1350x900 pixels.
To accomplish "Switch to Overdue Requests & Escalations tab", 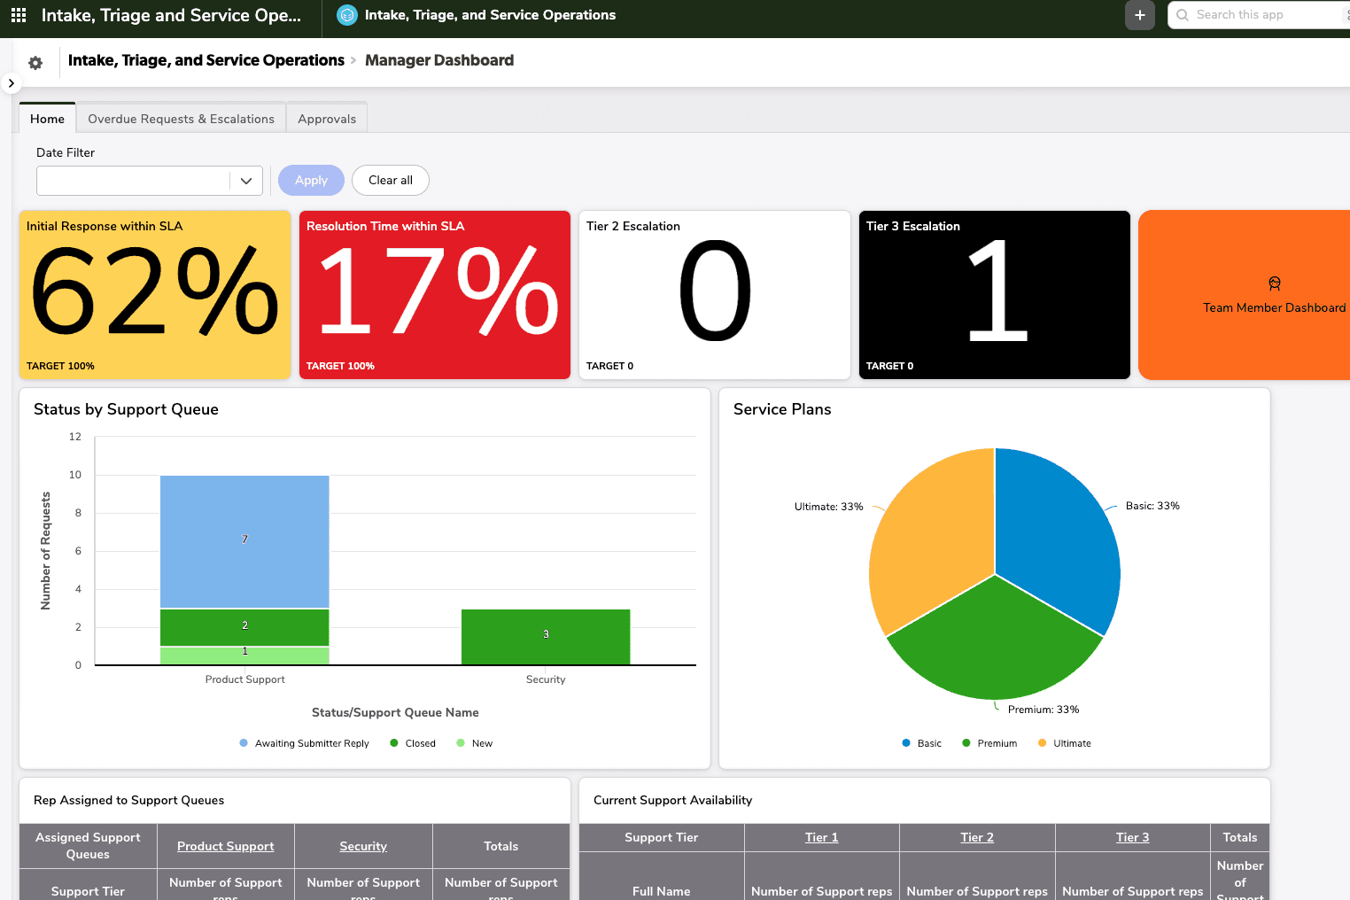I will (x=181, y=119).
